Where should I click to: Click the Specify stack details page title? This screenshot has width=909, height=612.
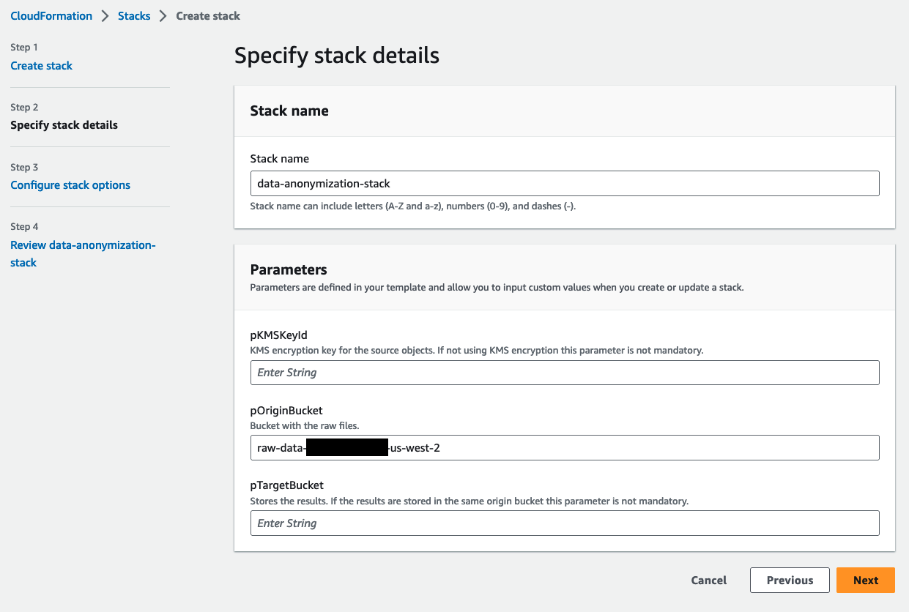337,56
